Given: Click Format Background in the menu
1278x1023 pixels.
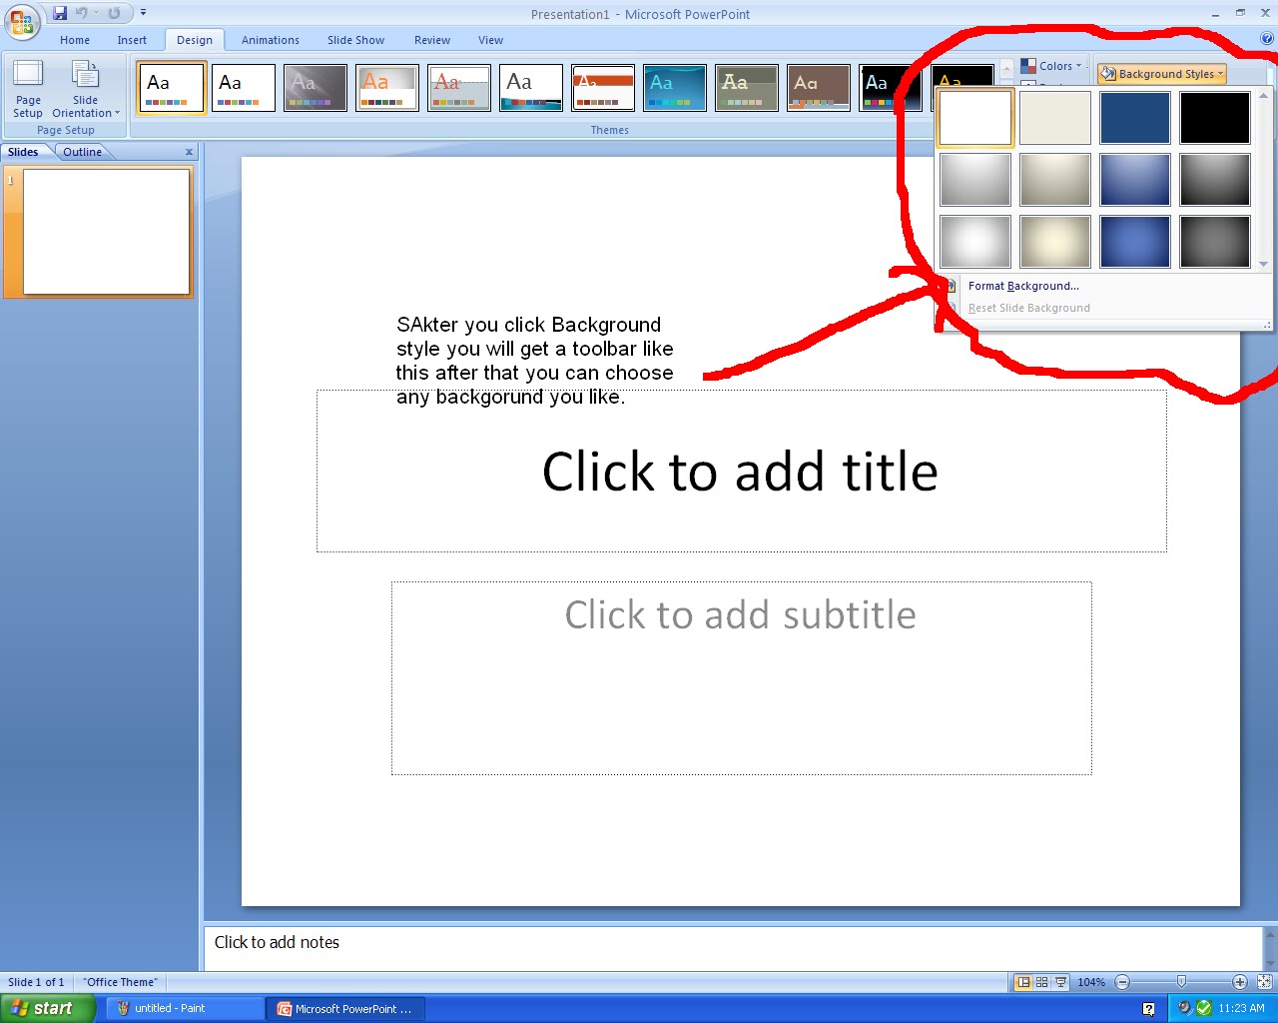Looking at the screenshot, I should coord(1022,286).
